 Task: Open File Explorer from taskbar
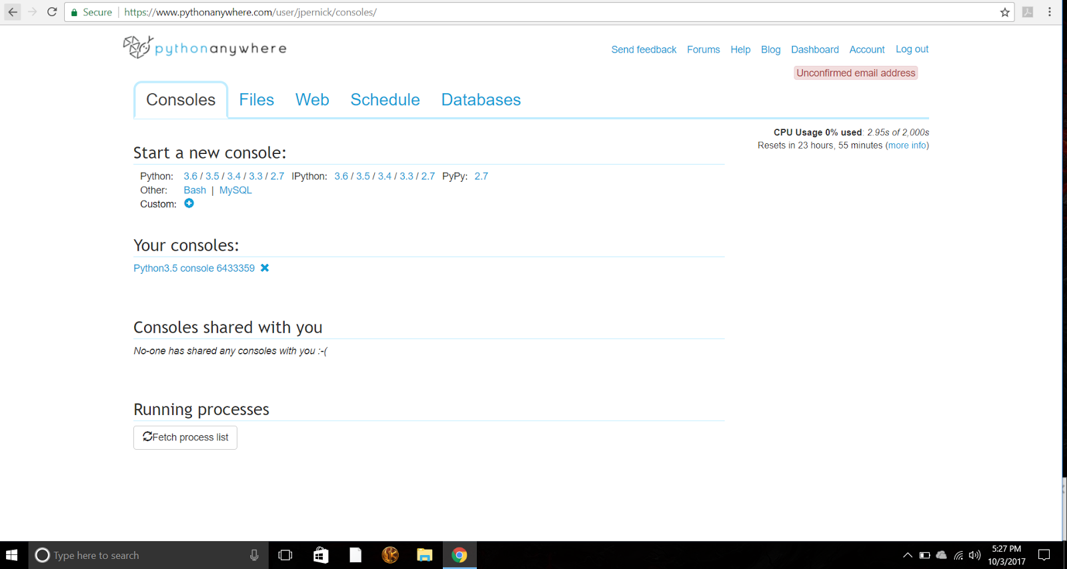pyautogui.click(x=425, y=555)
